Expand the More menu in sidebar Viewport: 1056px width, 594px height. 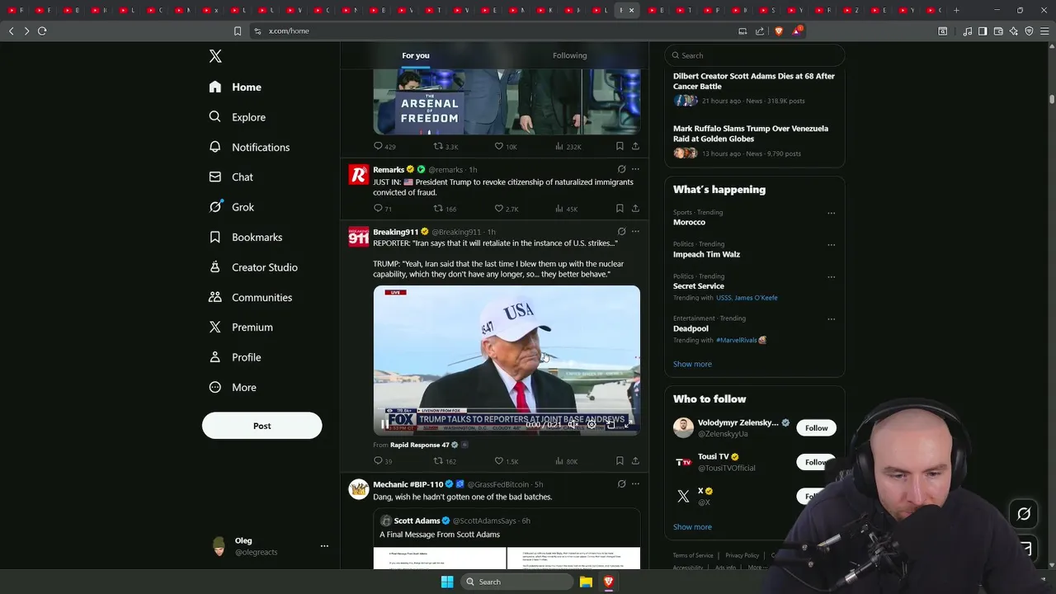tap(233, 387)
